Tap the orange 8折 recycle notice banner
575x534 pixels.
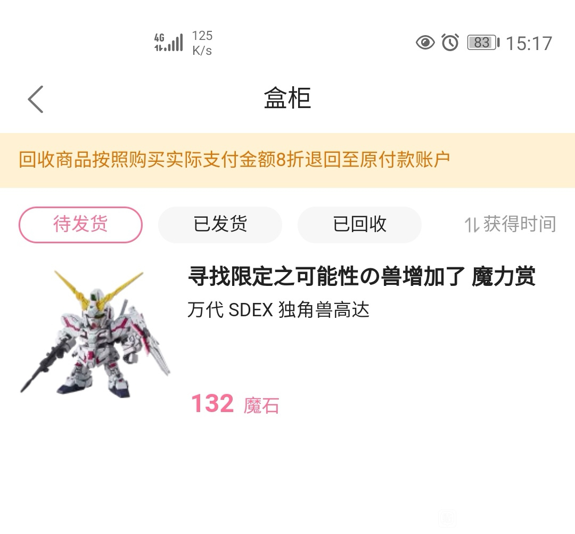(287, 160)
